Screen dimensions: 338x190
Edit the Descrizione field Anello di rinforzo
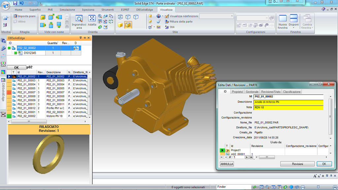(288, 102)
